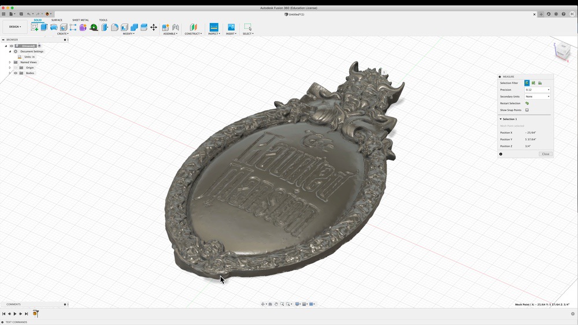Click the New Component icon

click(165, 27)
